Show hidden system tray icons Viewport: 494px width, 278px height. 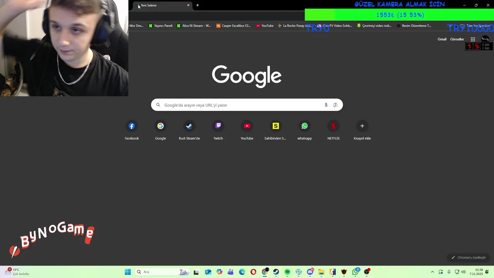click(x=432, y=272)
